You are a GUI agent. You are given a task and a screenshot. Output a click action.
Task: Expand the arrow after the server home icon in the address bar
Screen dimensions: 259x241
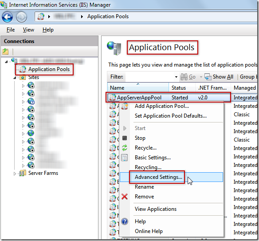(49, 16)
